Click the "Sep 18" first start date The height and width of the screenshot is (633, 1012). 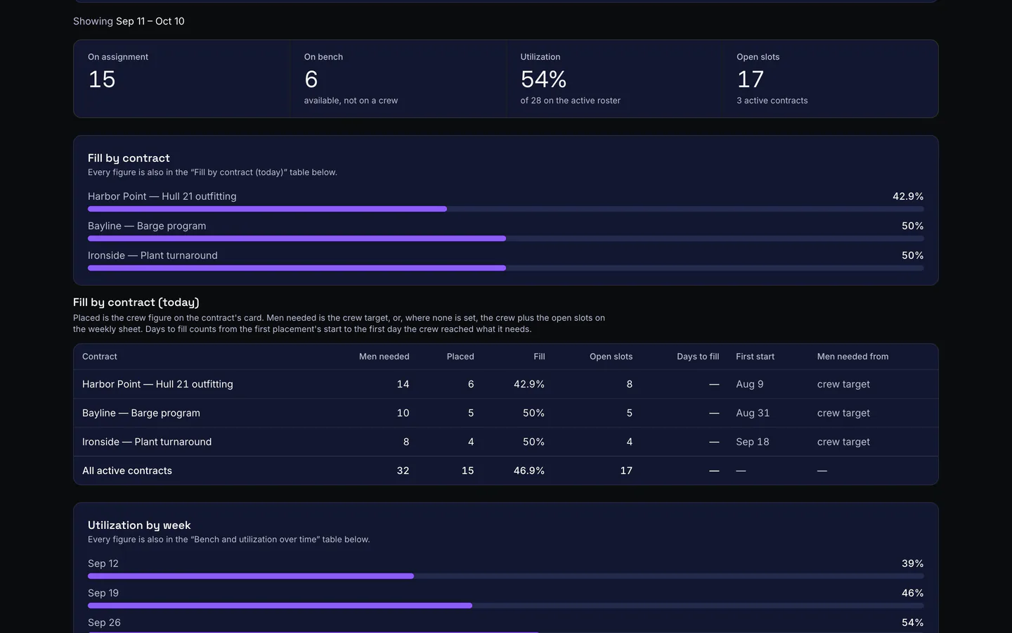tap(753, 442)
